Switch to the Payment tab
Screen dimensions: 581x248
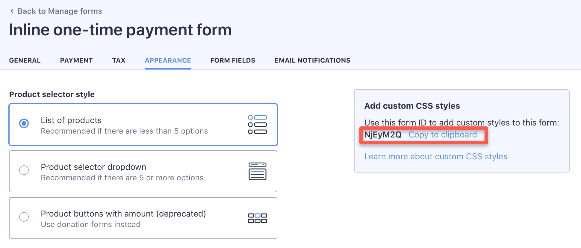click(76, 61)
